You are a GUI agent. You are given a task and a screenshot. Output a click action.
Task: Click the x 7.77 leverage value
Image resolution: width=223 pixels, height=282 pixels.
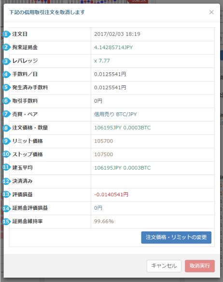[x=102, y=61]
